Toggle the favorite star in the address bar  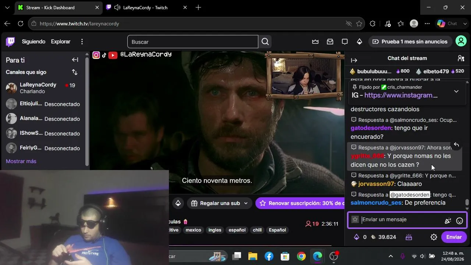[359, 24]
